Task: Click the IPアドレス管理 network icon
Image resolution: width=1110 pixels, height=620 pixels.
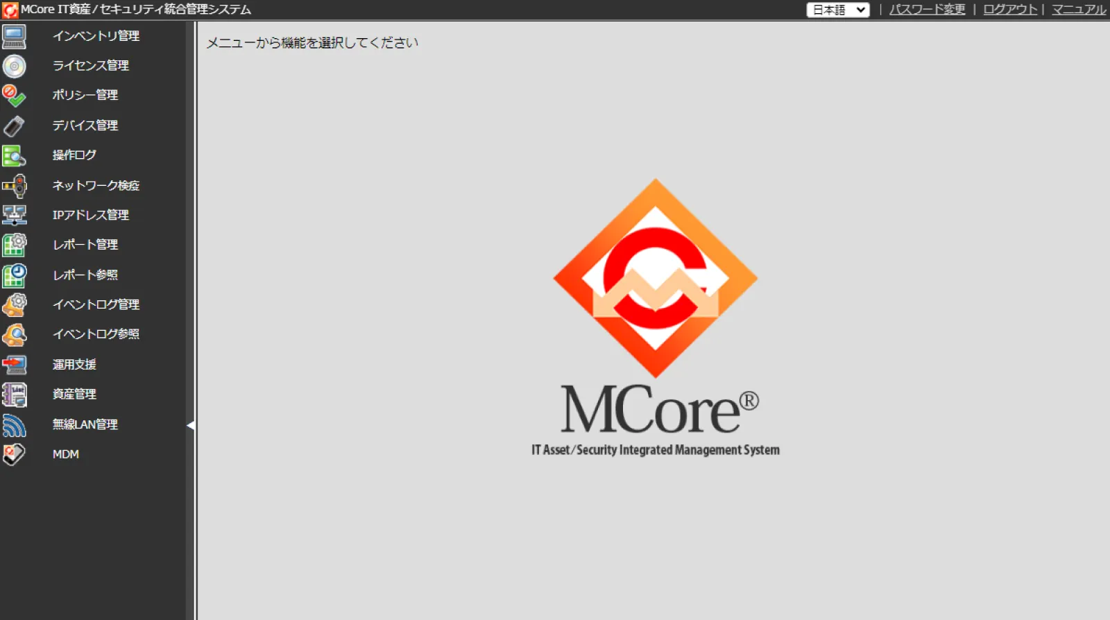Action: point(14,216)
